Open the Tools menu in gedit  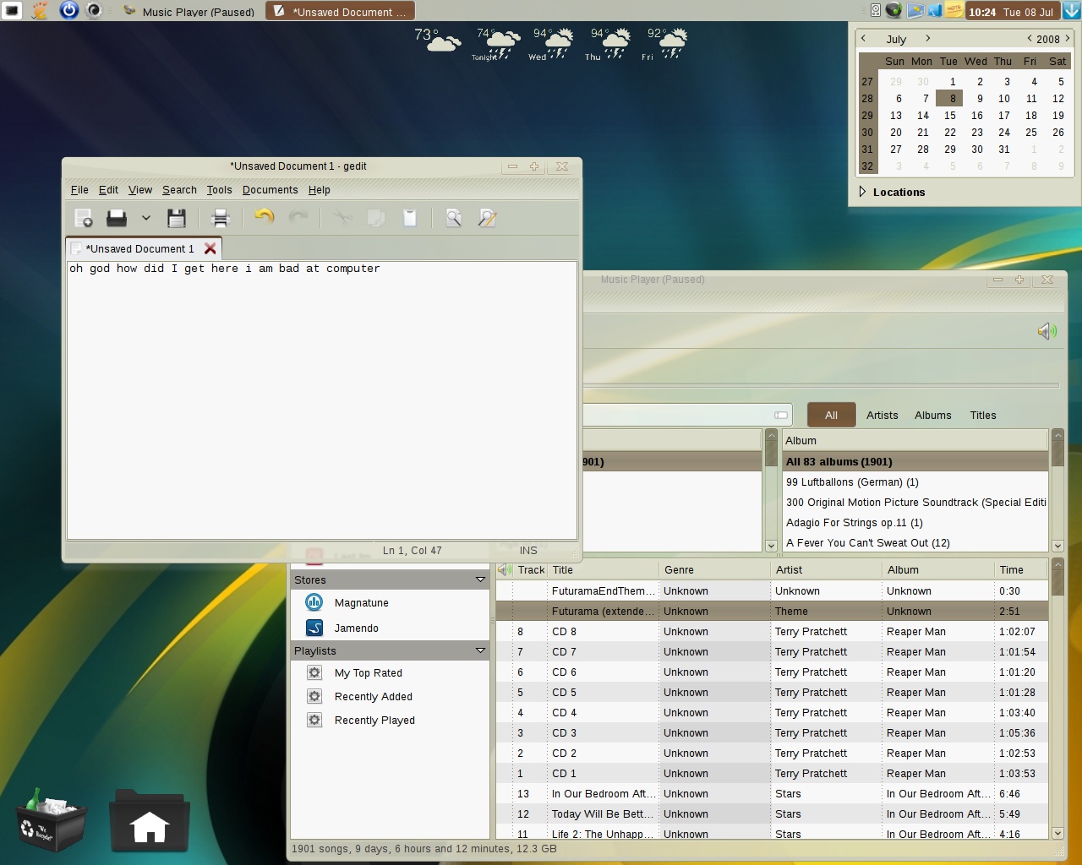pyautogui.click(x=219, y=190)
